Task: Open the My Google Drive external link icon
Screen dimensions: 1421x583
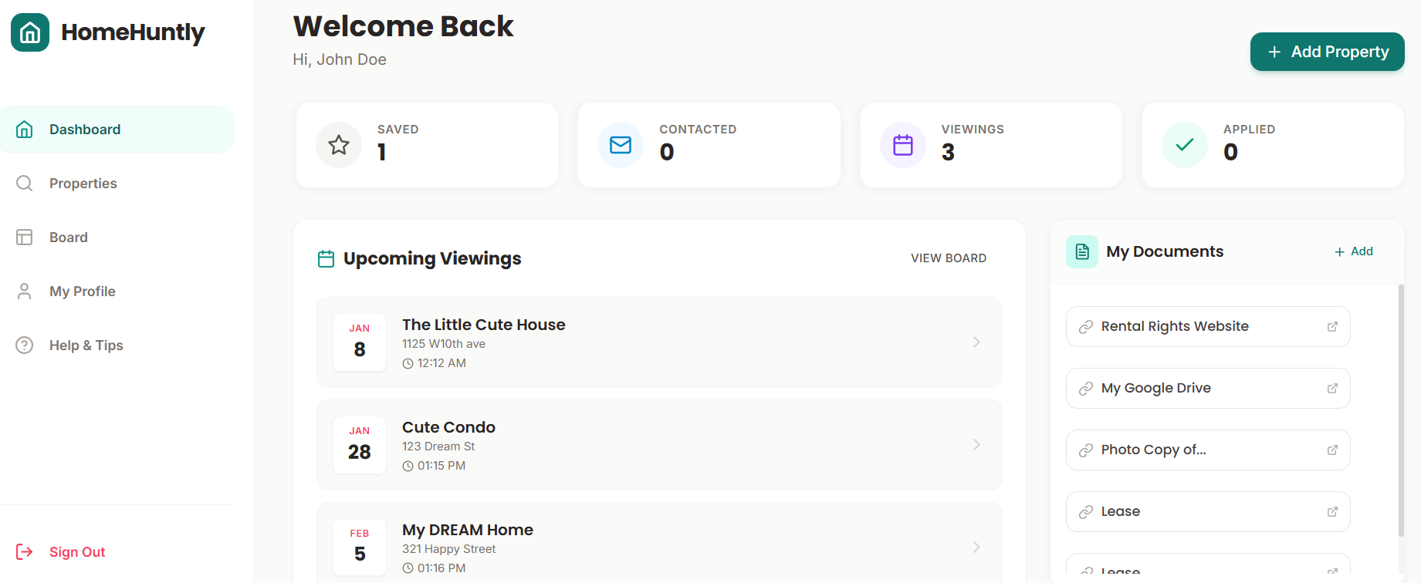Action: (1333, 388)
